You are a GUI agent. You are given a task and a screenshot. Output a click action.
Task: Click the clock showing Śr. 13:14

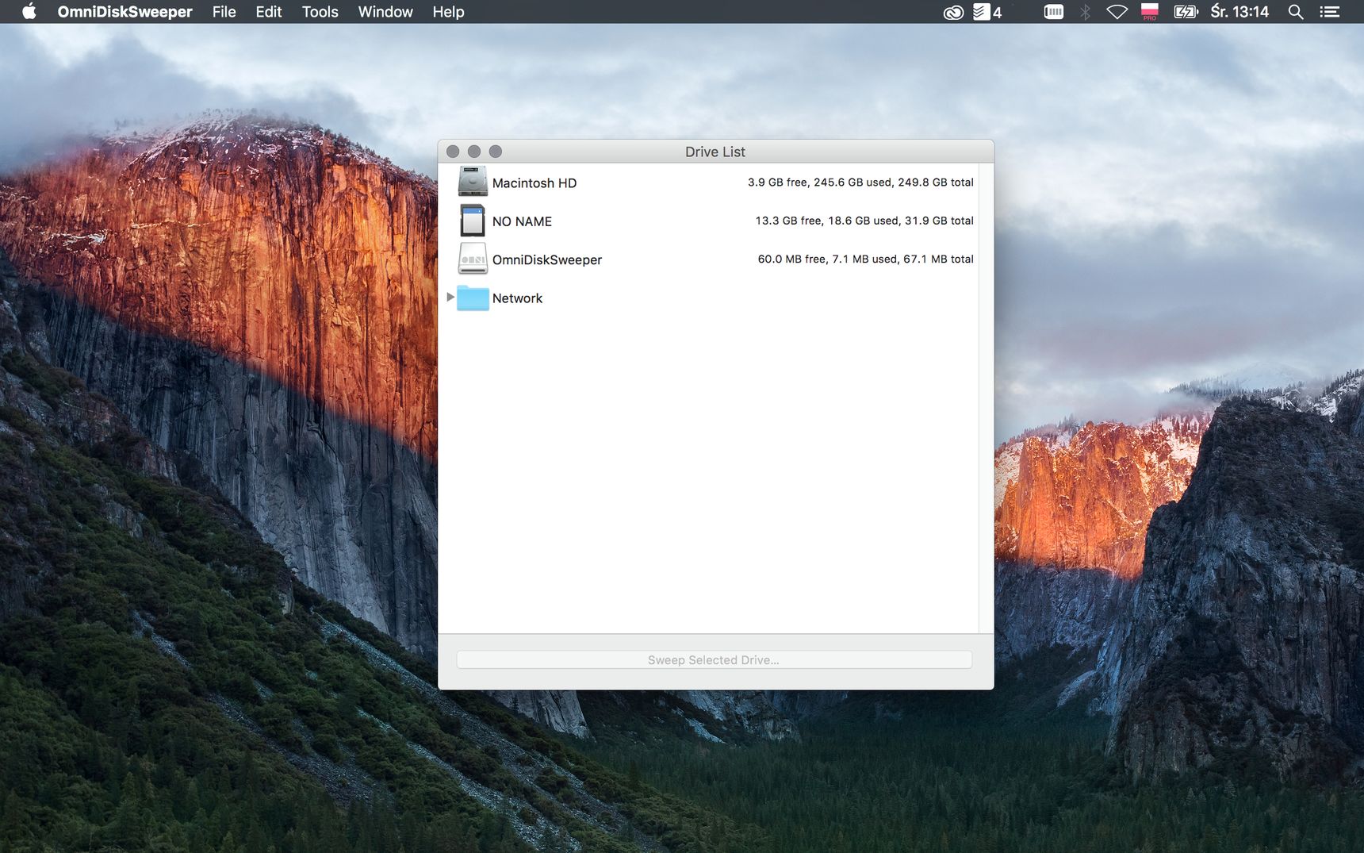coord(1239,12)
